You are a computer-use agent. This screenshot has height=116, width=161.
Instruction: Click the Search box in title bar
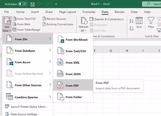point(151,4)
